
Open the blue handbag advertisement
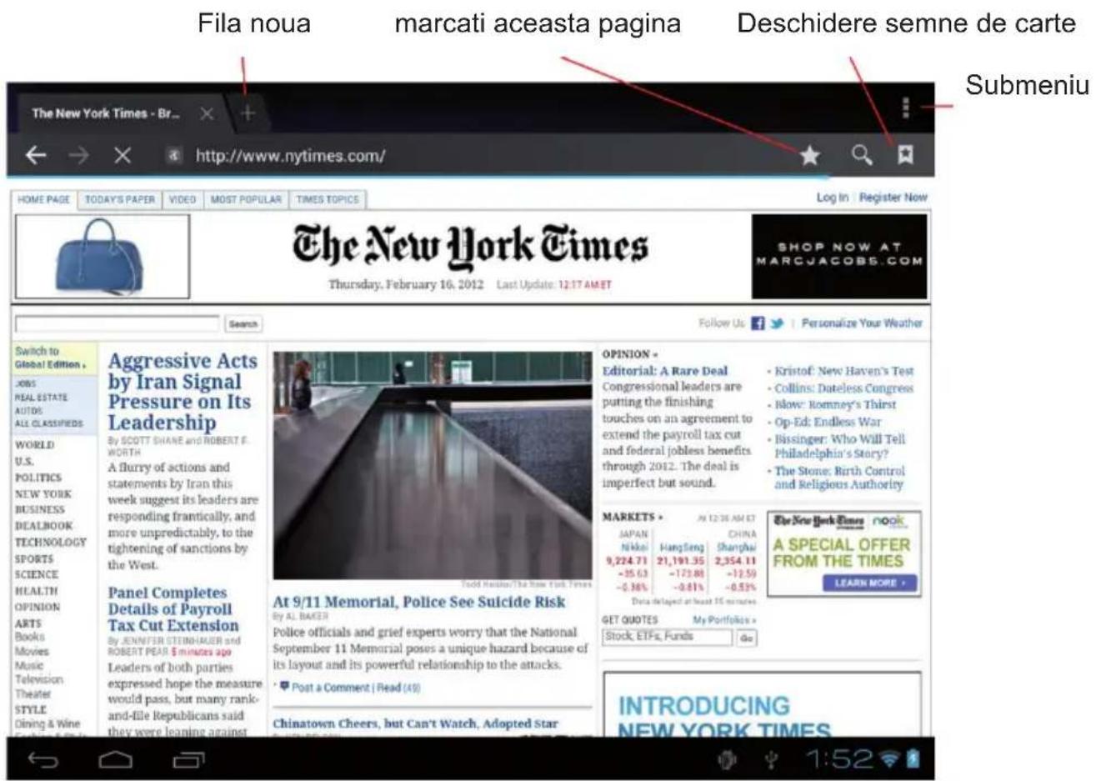coord(103,256)
